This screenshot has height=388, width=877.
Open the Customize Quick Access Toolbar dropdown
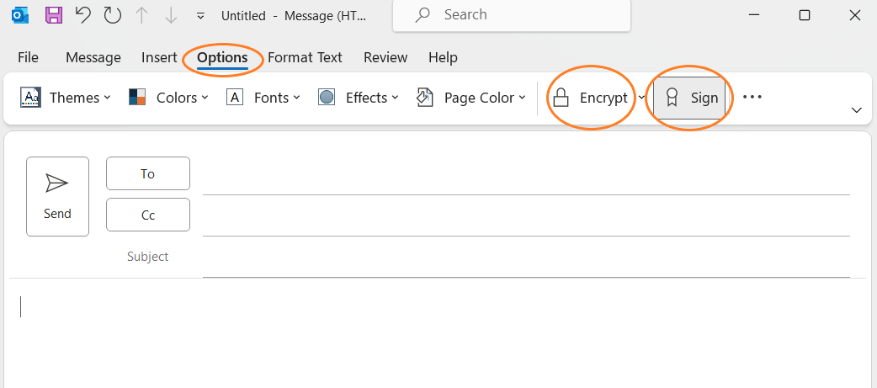(x=201, y=16)
